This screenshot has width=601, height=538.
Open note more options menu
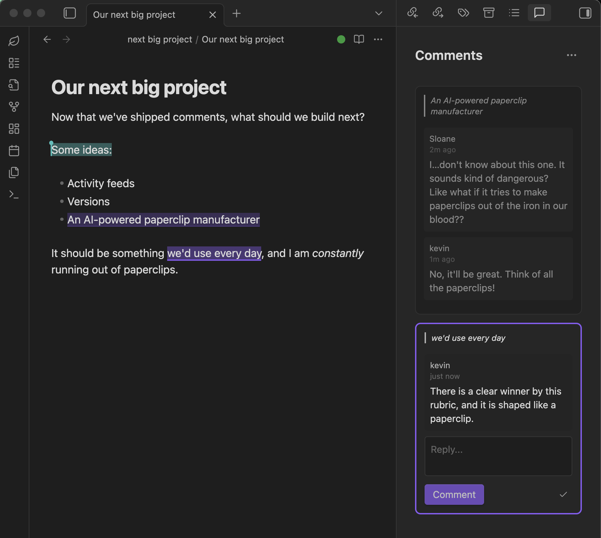click(378, 39)
